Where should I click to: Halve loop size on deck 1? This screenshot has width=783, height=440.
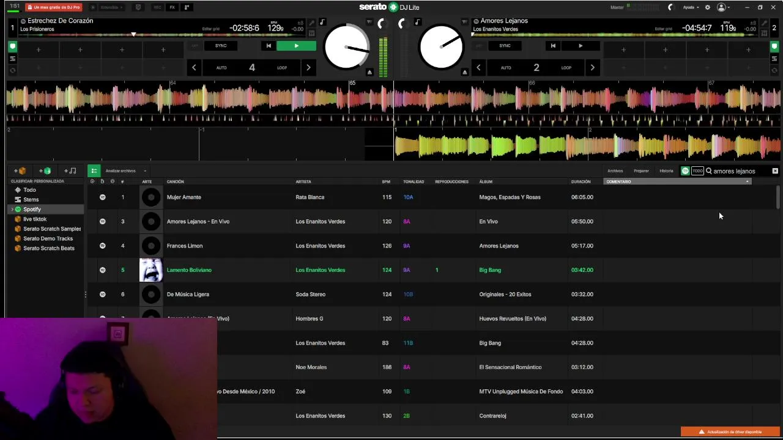coord(194,68)
